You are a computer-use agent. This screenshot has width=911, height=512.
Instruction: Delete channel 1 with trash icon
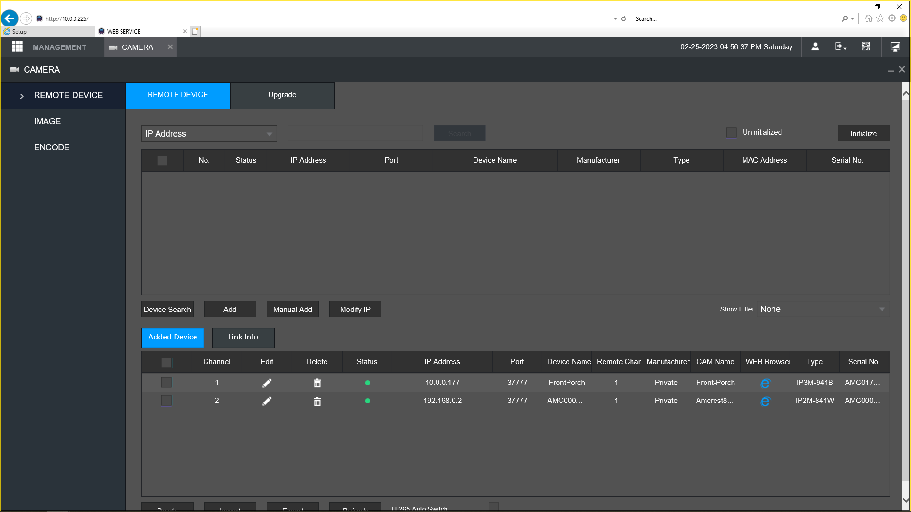click(x=317, y=383)
